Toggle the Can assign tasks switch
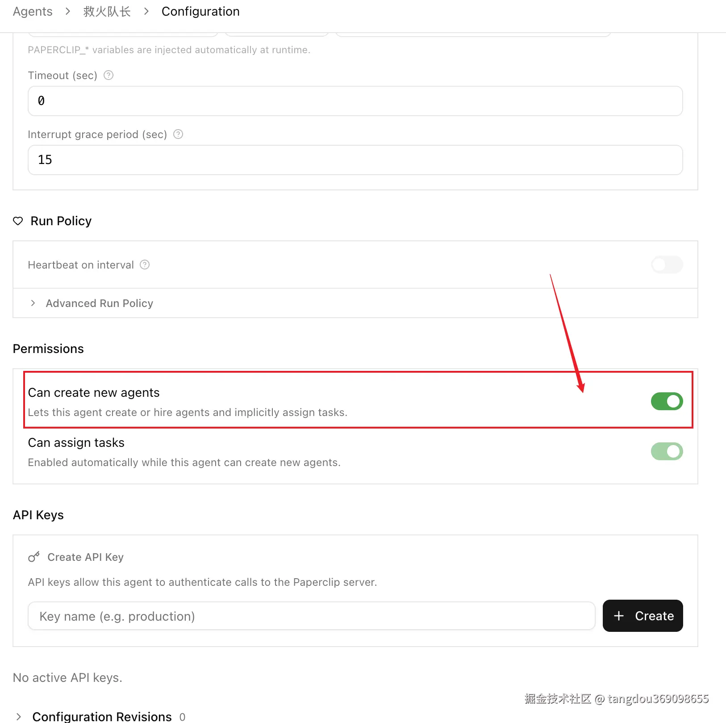This screenshot has height=723, width=726. point(667,451)
